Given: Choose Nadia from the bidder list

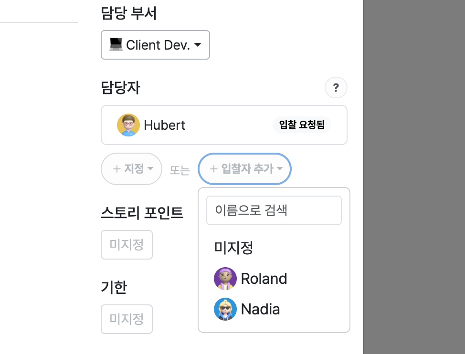Looking at the screenshot, I should click(261, 309).
